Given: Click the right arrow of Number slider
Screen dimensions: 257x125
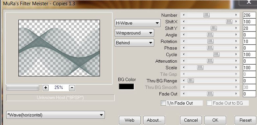Looking at the screenshot, I should pos(236,15).
